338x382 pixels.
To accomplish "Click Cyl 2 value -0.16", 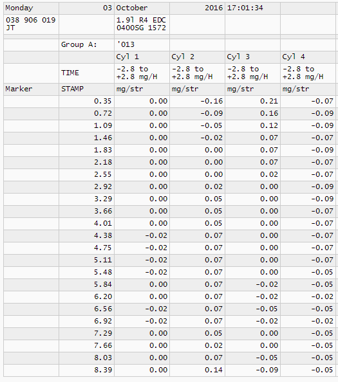I will 197,102.
